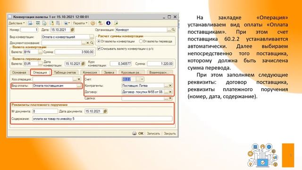Screen dimensions: 302x170
Task: Expand the arrow dropdown before Перейти
Action: click(x=67, y=23)
